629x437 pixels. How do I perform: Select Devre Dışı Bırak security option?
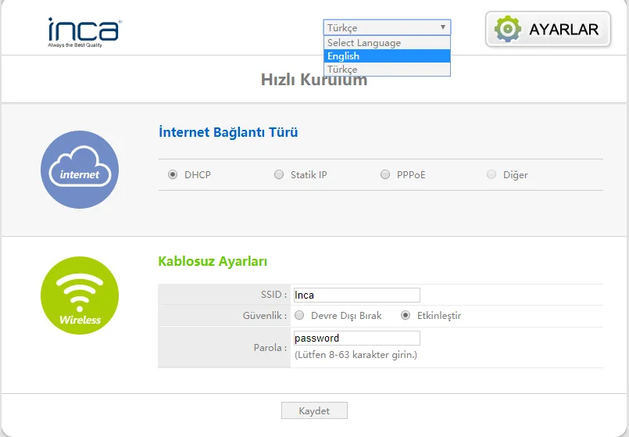tap(299, 315)
